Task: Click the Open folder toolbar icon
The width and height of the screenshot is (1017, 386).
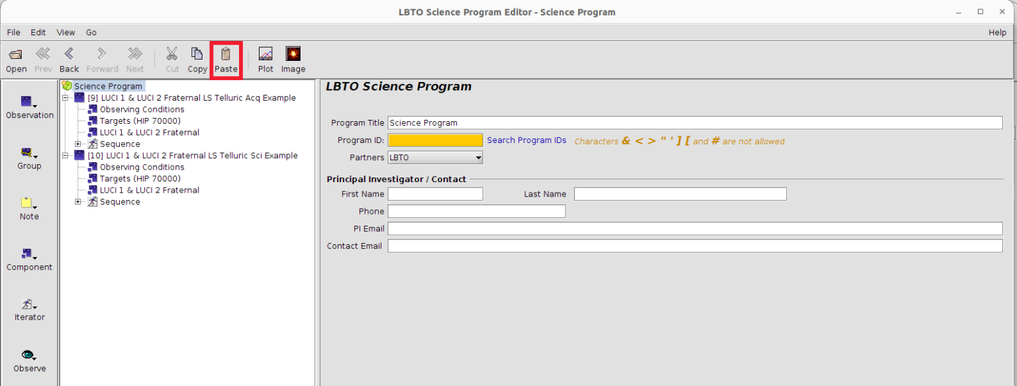Action: pos(16,54)
